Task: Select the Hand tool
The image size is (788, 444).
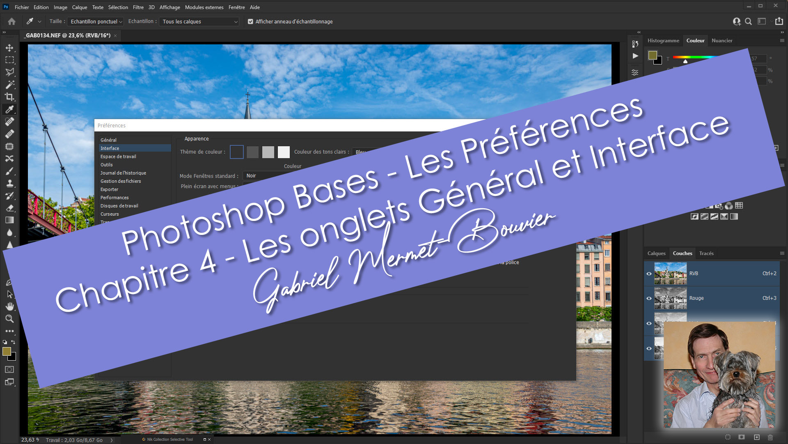Action: point(9,306)
